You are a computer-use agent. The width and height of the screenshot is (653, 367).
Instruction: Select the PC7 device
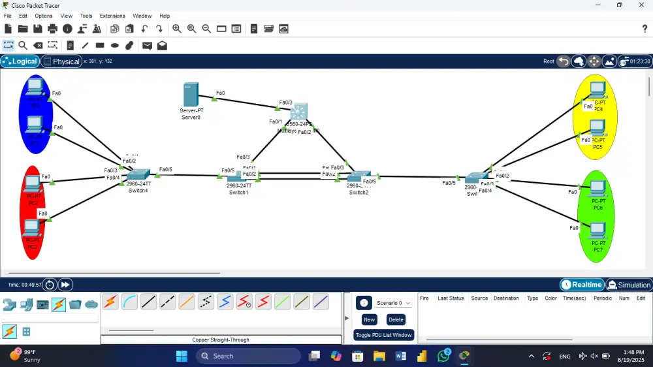[597, 231]
